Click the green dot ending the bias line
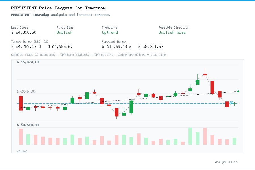The width and height of the screenshot is (255, 170). (238, 92)
